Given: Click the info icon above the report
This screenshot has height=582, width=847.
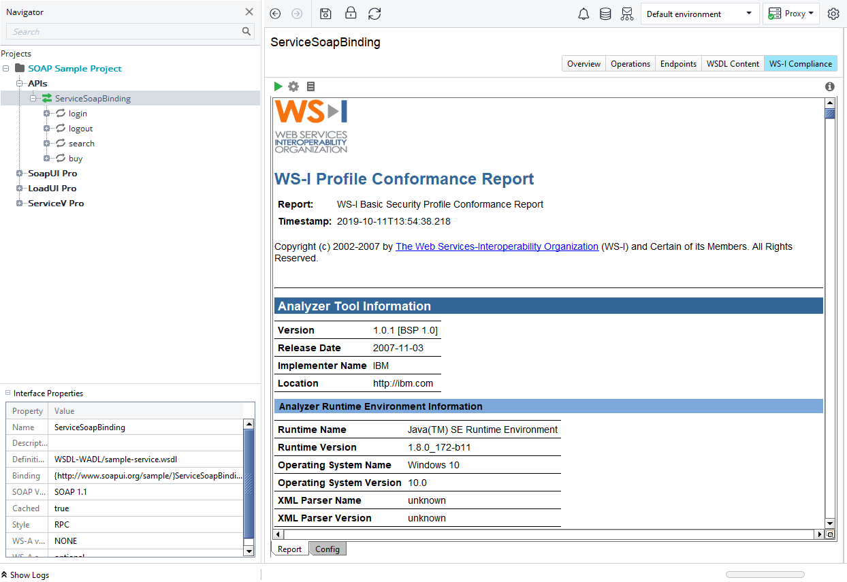Looking at the screenshot, I should click(x=830, y=86).
